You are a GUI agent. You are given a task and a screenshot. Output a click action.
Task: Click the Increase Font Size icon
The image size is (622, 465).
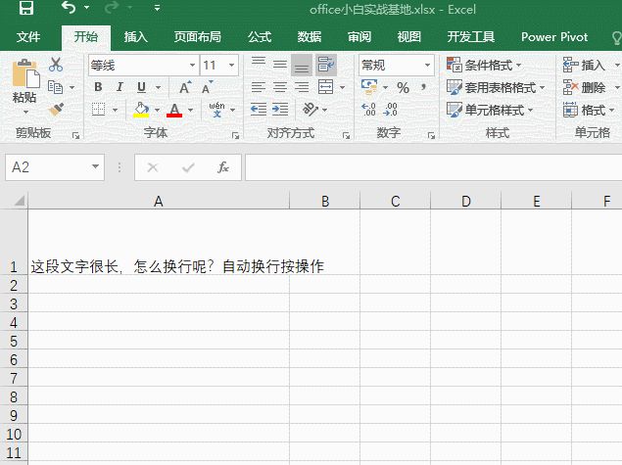(184, 88)
